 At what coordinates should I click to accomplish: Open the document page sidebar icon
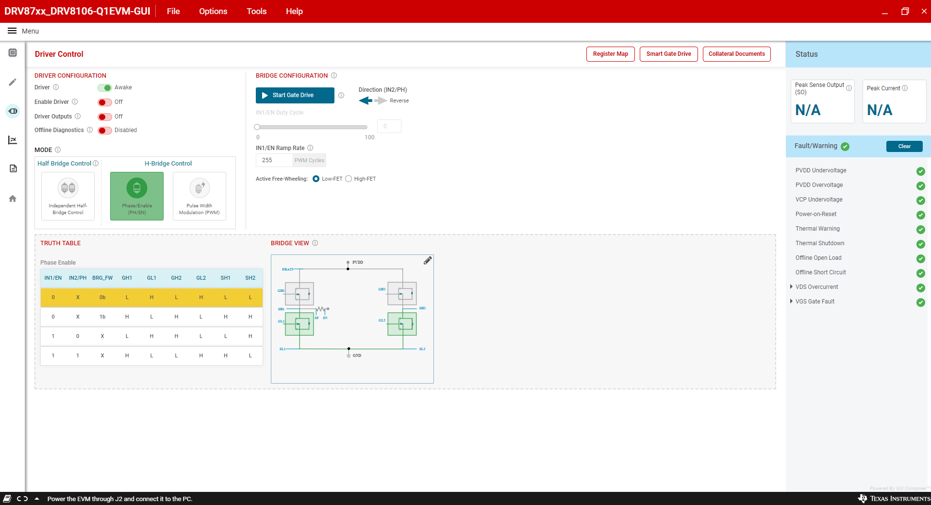pos(13,168)
